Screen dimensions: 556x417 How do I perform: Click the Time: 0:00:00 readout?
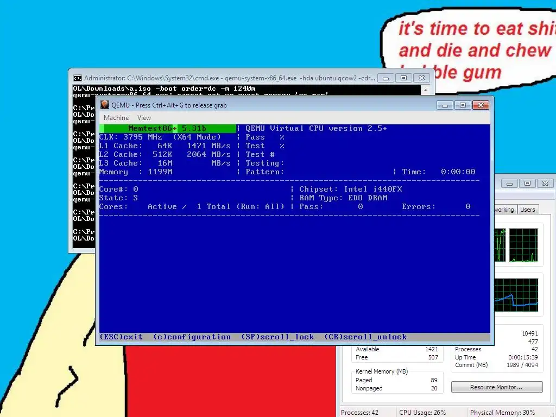point(439,172)
